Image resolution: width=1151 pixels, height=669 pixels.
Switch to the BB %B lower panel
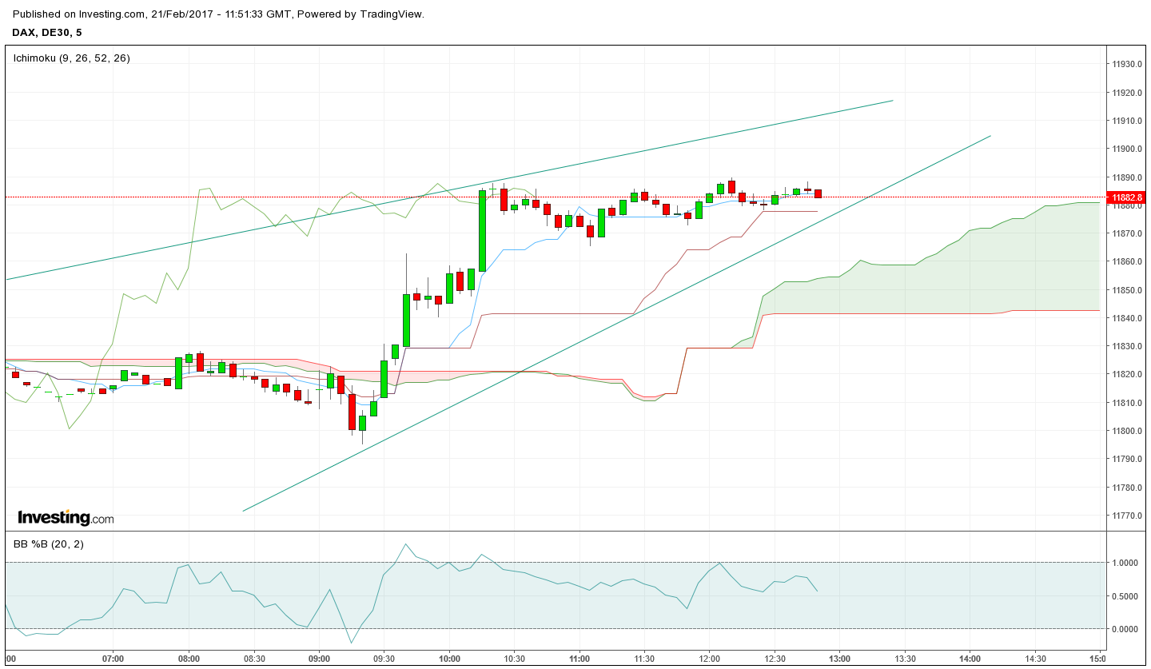point(560,599)
